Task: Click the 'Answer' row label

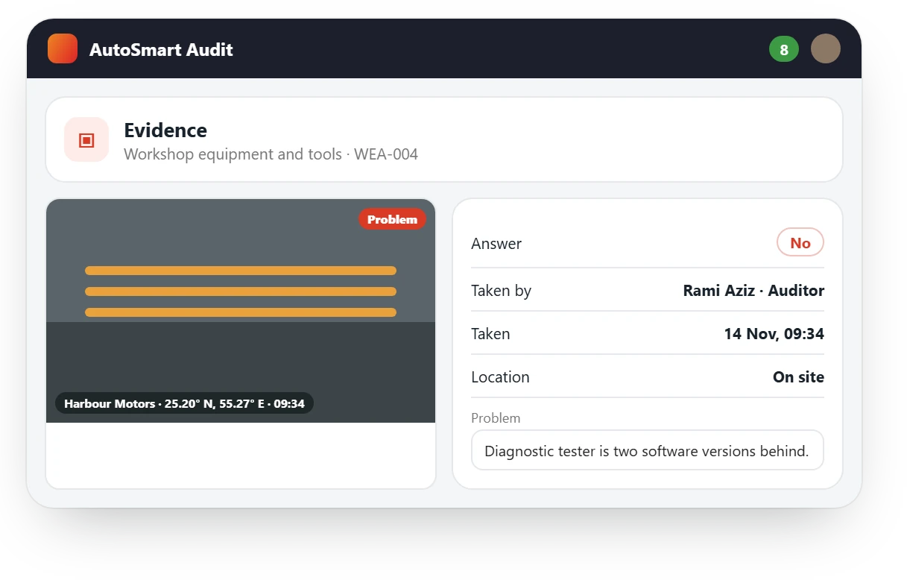Action: pyautogui.click(x=496, y=244)
